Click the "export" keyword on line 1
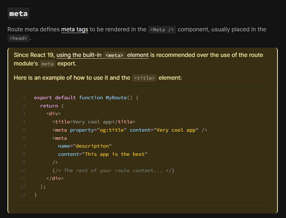Viewport: 286px width, 218px height. pyautogui.click(x=43, y=97)
